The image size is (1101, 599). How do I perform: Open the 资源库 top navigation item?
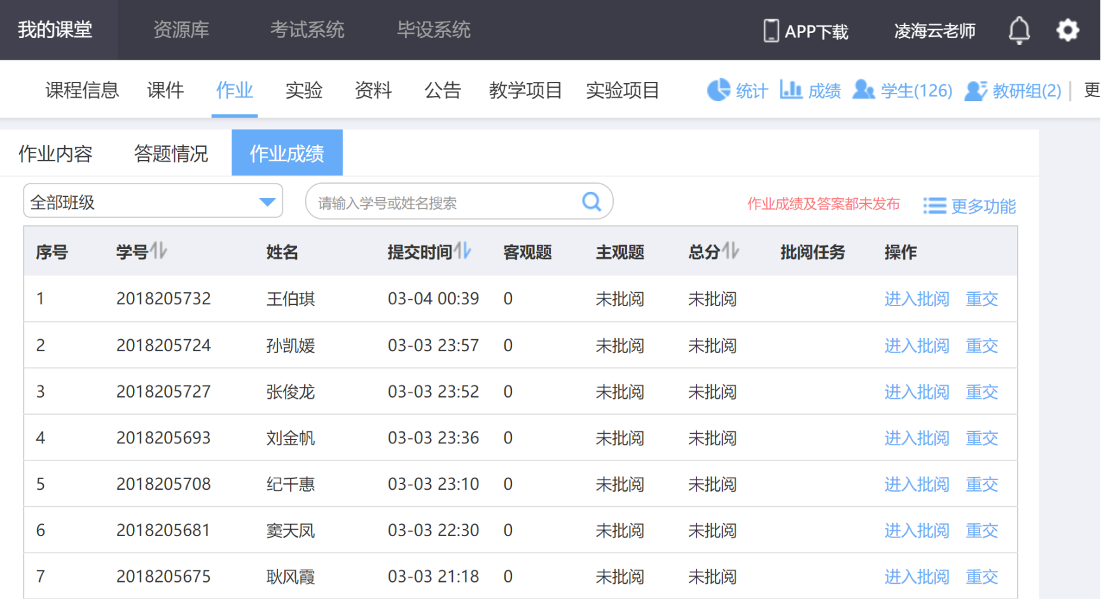click(181, 30)
